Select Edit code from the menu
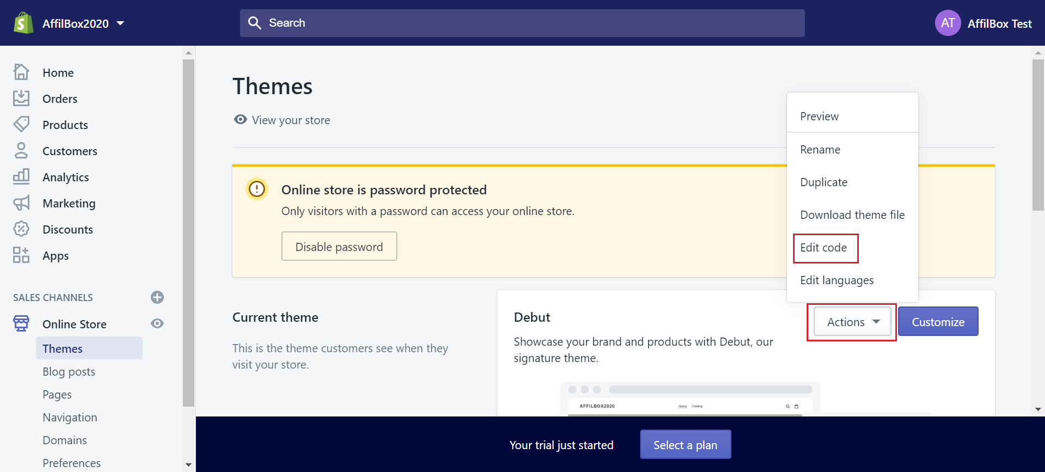 pos(823,248)
